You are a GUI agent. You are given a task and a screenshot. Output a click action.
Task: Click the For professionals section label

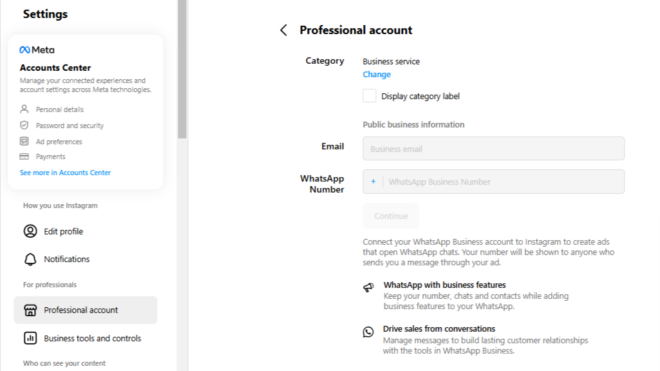pos(50,285)
